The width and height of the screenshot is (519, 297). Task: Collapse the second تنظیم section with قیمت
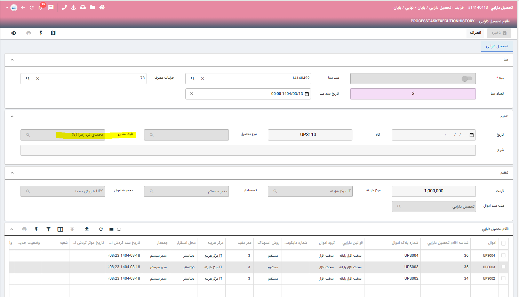12,173
